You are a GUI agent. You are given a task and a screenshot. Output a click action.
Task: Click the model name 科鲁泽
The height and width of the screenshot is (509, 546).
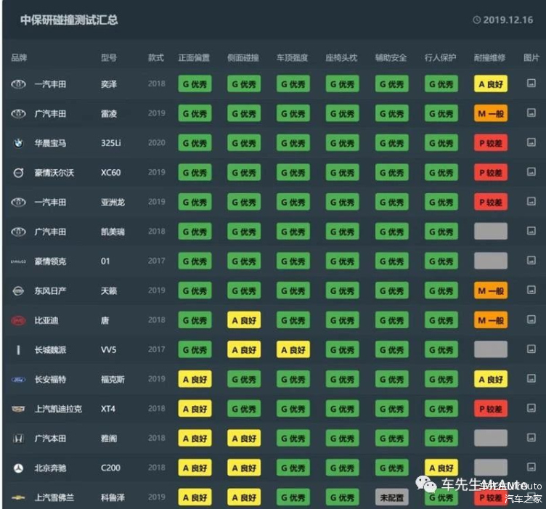click(113, 497)
